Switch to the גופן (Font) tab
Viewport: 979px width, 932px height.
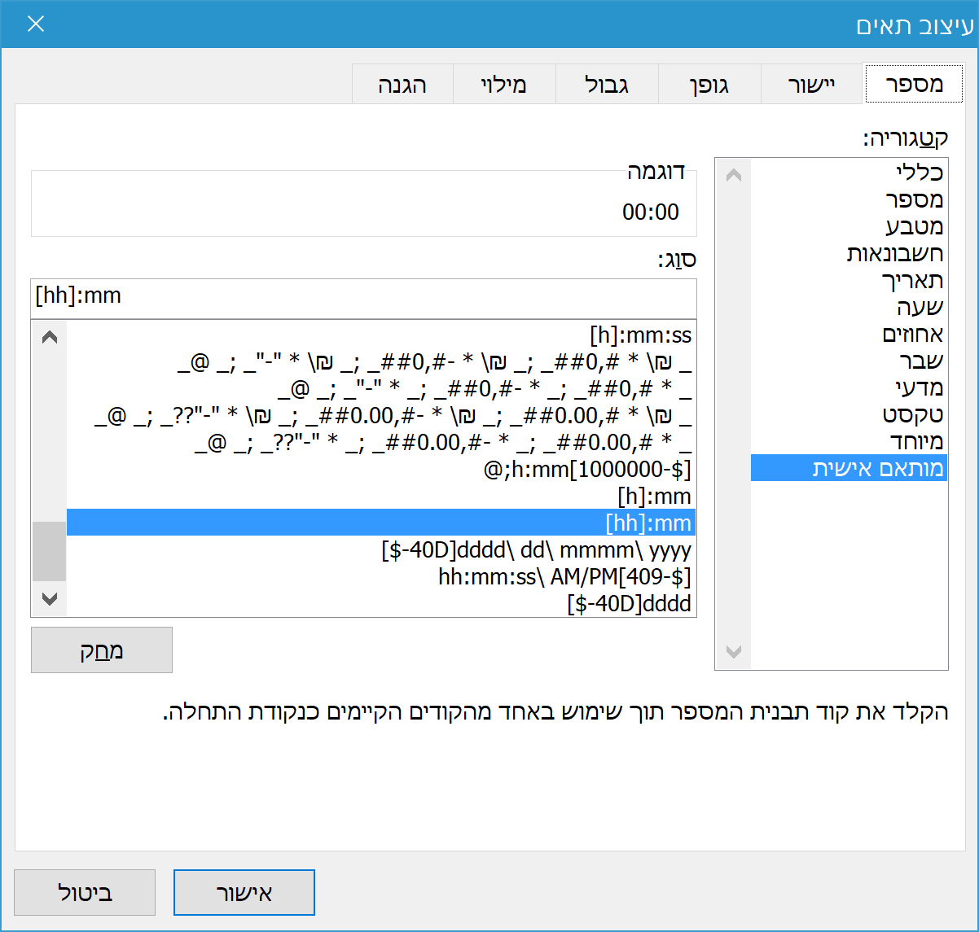click(709, 84)
